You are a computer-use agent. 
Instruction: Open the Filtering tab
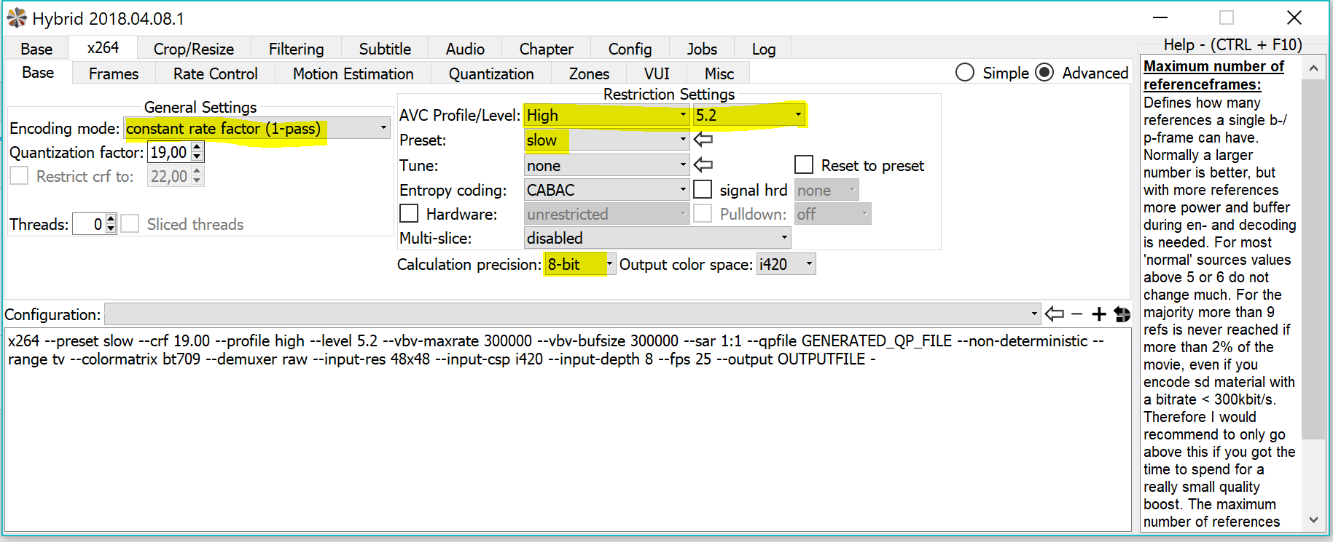pos(296,49)
